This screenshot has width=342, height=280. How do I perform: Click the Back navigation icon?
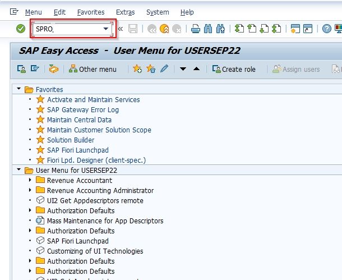(x=152, y=29)
